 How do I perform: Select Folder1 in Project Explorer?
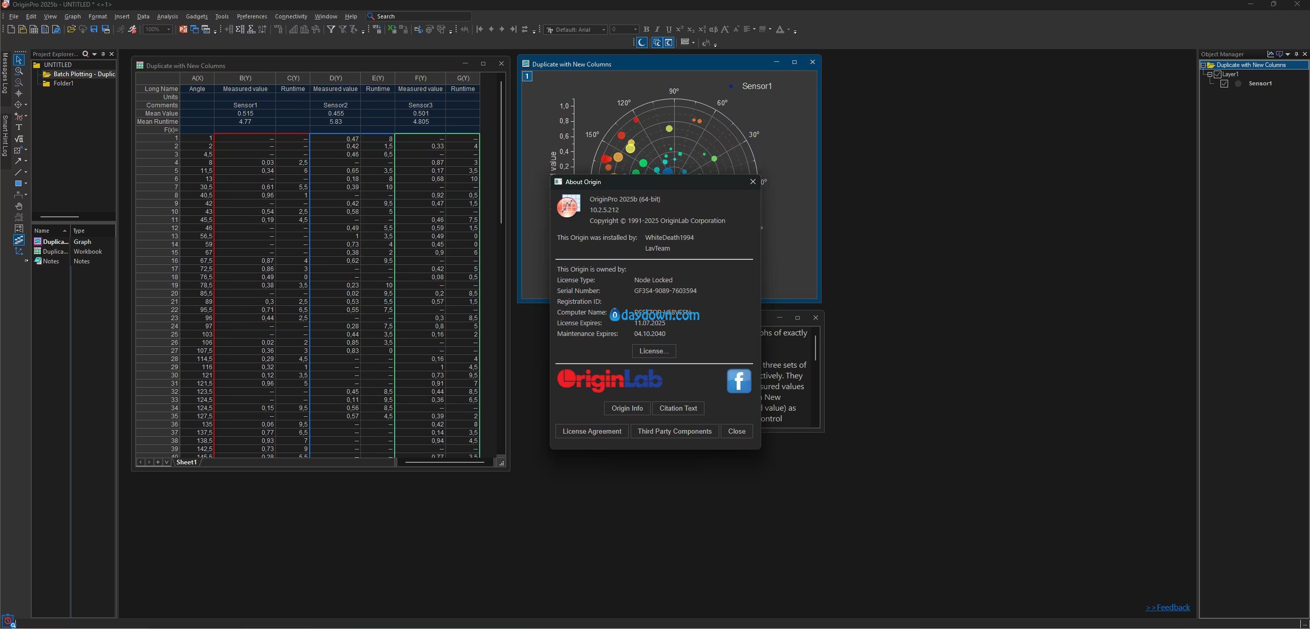pos(63,83)
